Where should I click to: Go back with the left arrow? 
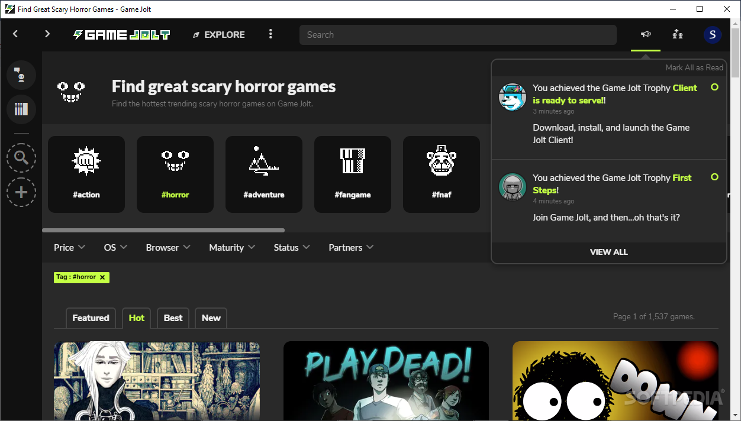15,34
